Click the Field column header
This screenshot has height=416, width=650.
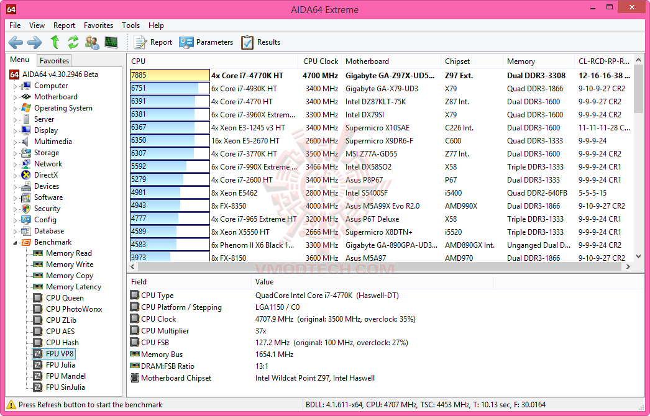[x=189, y=282]
